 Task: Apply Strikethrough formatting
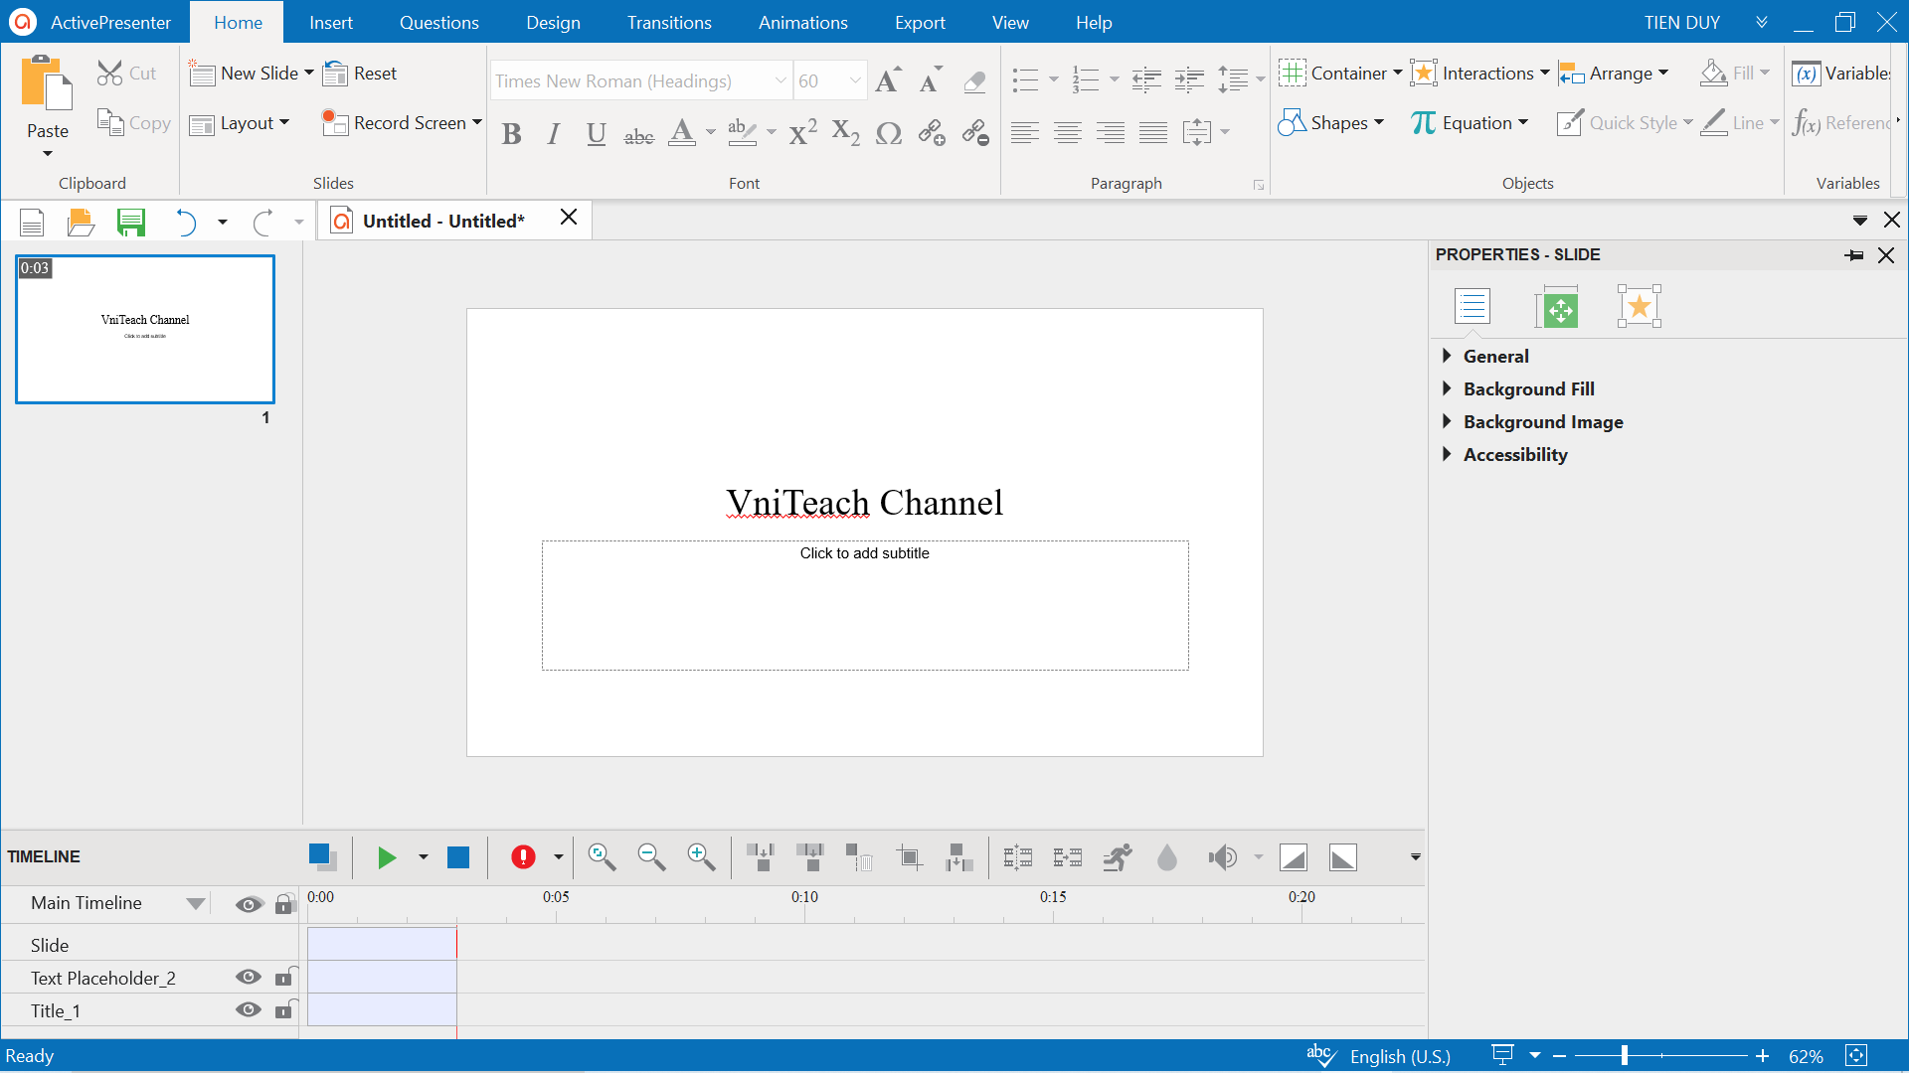click(638, 135)
